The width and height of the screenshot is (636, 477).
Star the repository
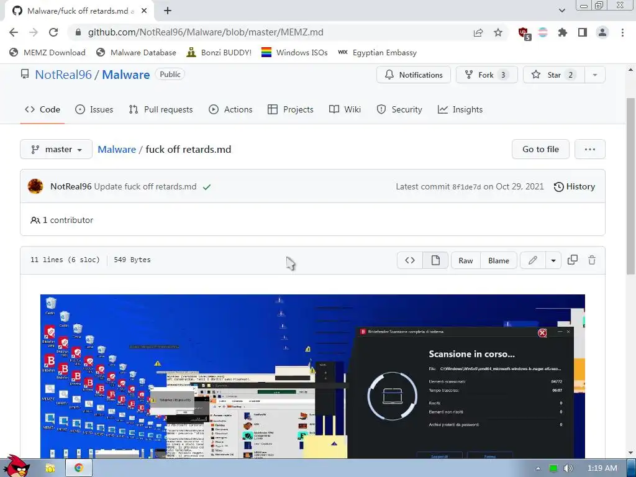point(553,75)
